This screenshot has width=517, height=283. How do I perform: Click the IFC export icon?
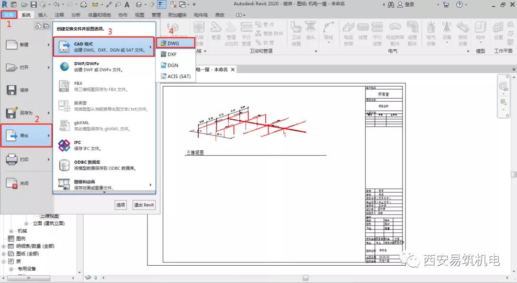[64, 145]
